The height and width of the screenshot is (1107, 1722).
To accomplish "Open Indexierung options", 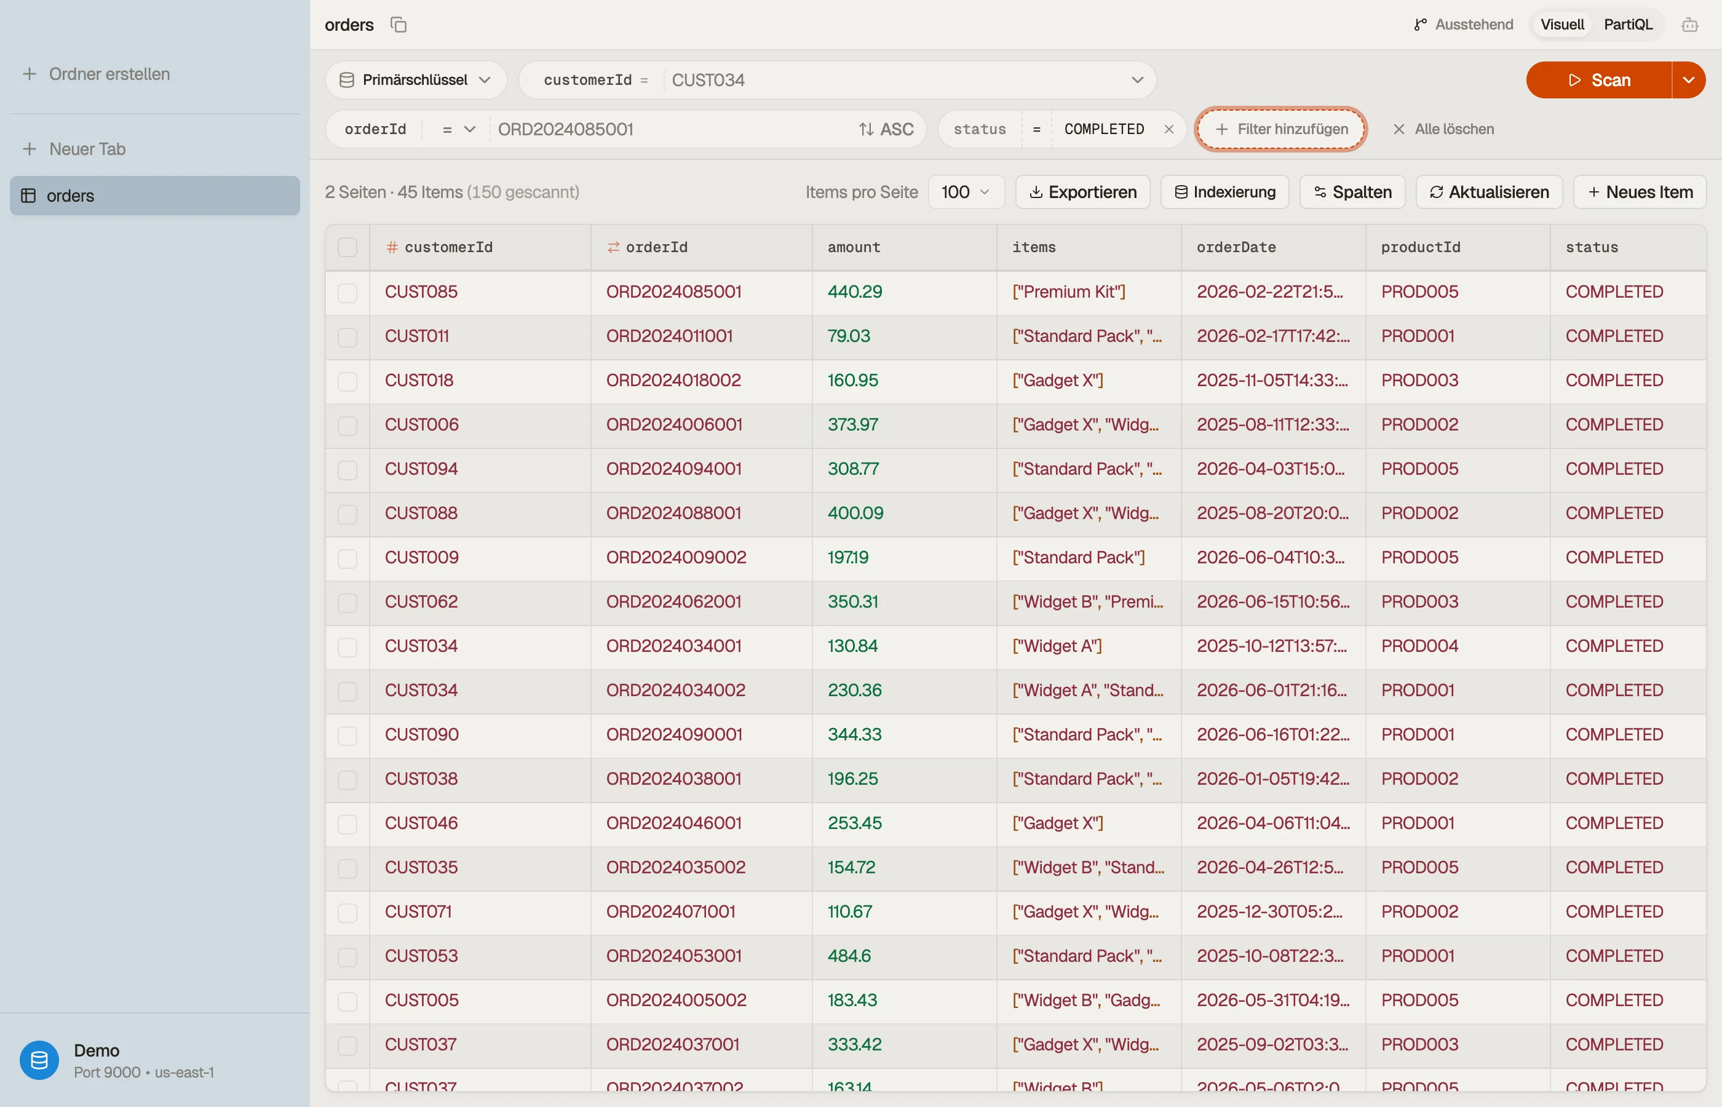I will [x=1224, y=192].
